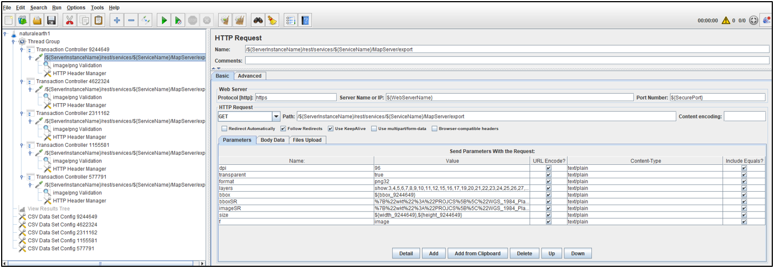The height and width of the screenshot is (268, 774).
Task: Click the Detail button
Action: point(406,253)
